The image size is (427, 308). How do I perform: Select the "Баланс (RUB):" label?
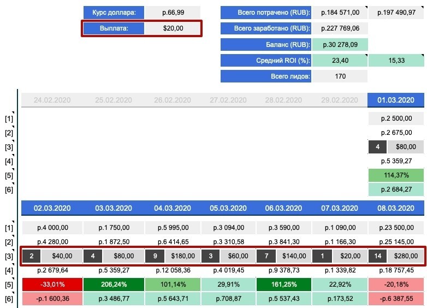click(266, 45)
